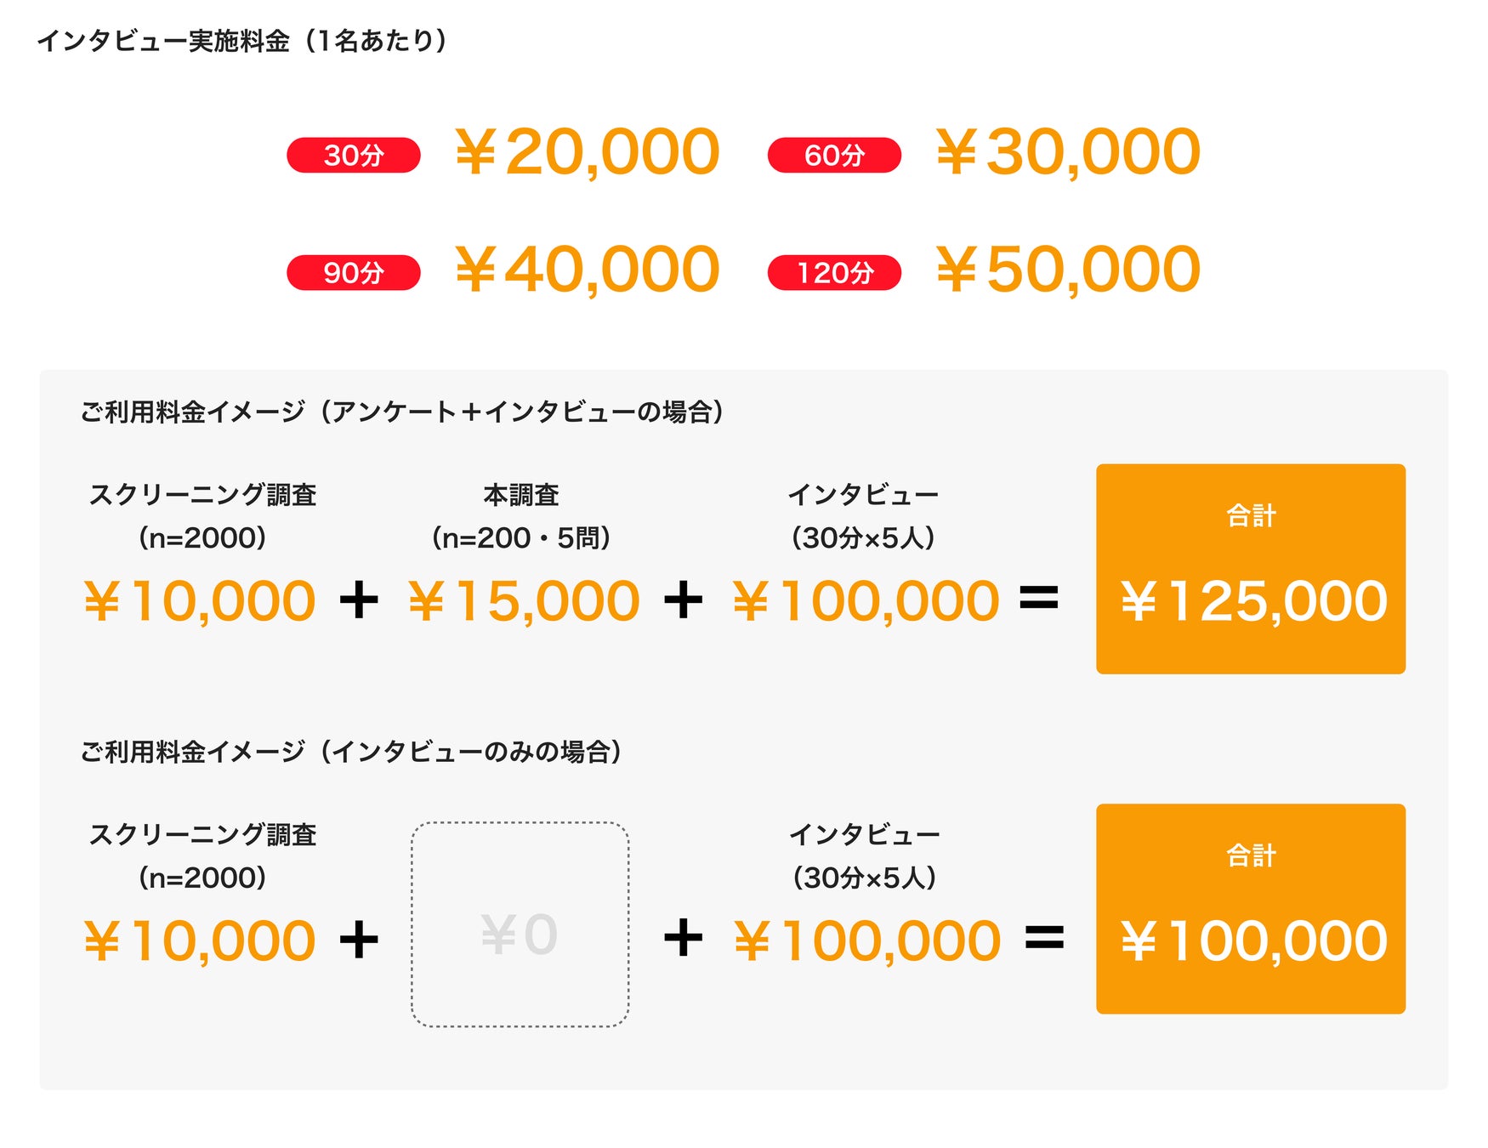The height and width of the screenshot is (1148, 1488).
Task: Click the ¥30,000 price
Action: (1067, 153)
